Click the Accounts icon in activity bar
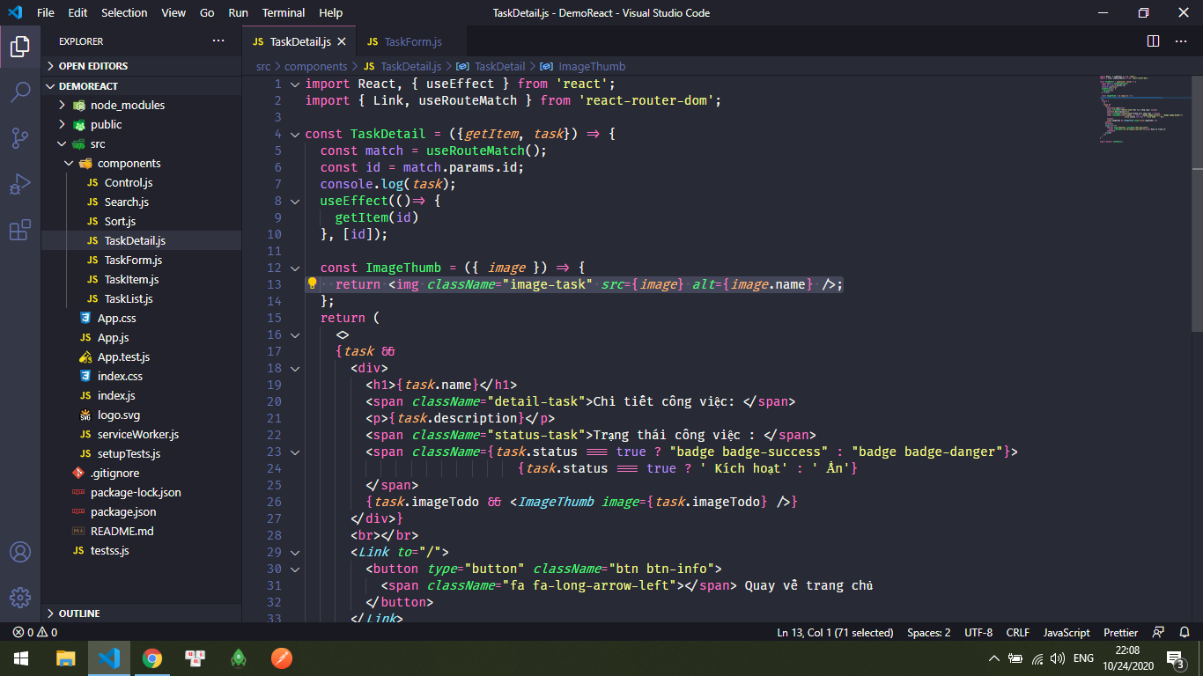Viewport: 1203px width, 676px height. [x=20, y=552]
